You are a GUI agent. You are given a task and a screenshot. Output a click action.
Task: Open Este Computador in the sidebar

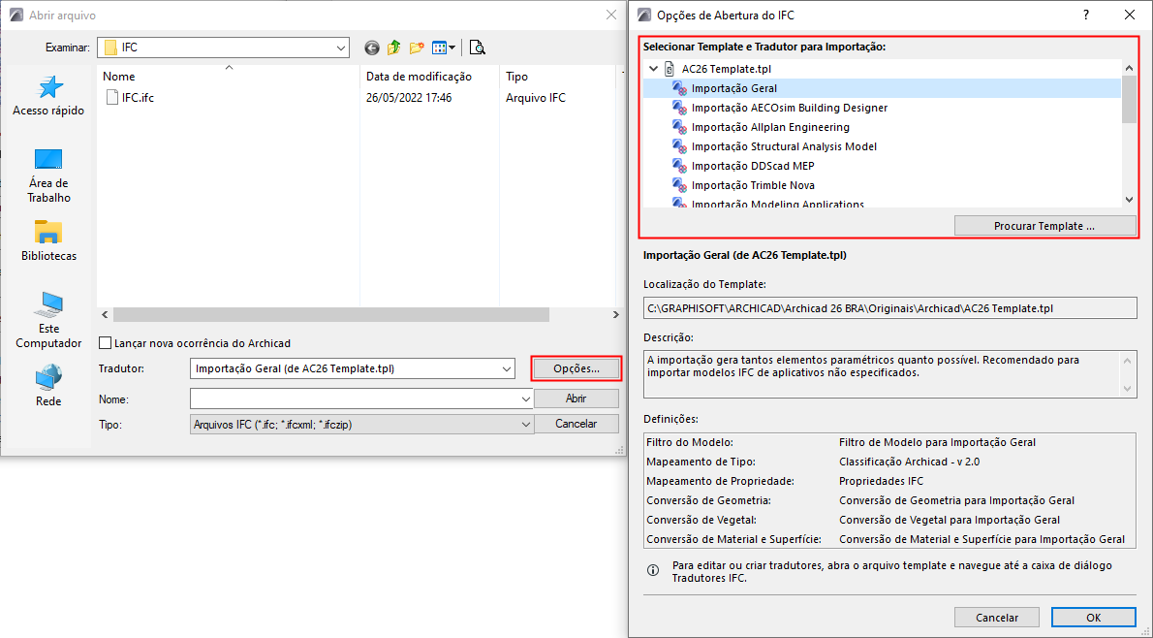[48, 321]
